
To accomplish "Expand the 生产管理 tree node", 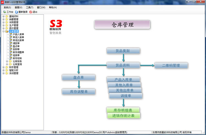I will [x=3, y=25].
